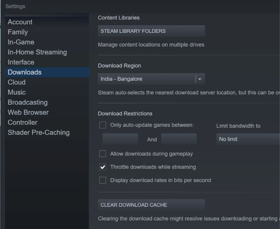Enable Only auto-update games between checkbox
Screen dimensions: 280x229
103,125
